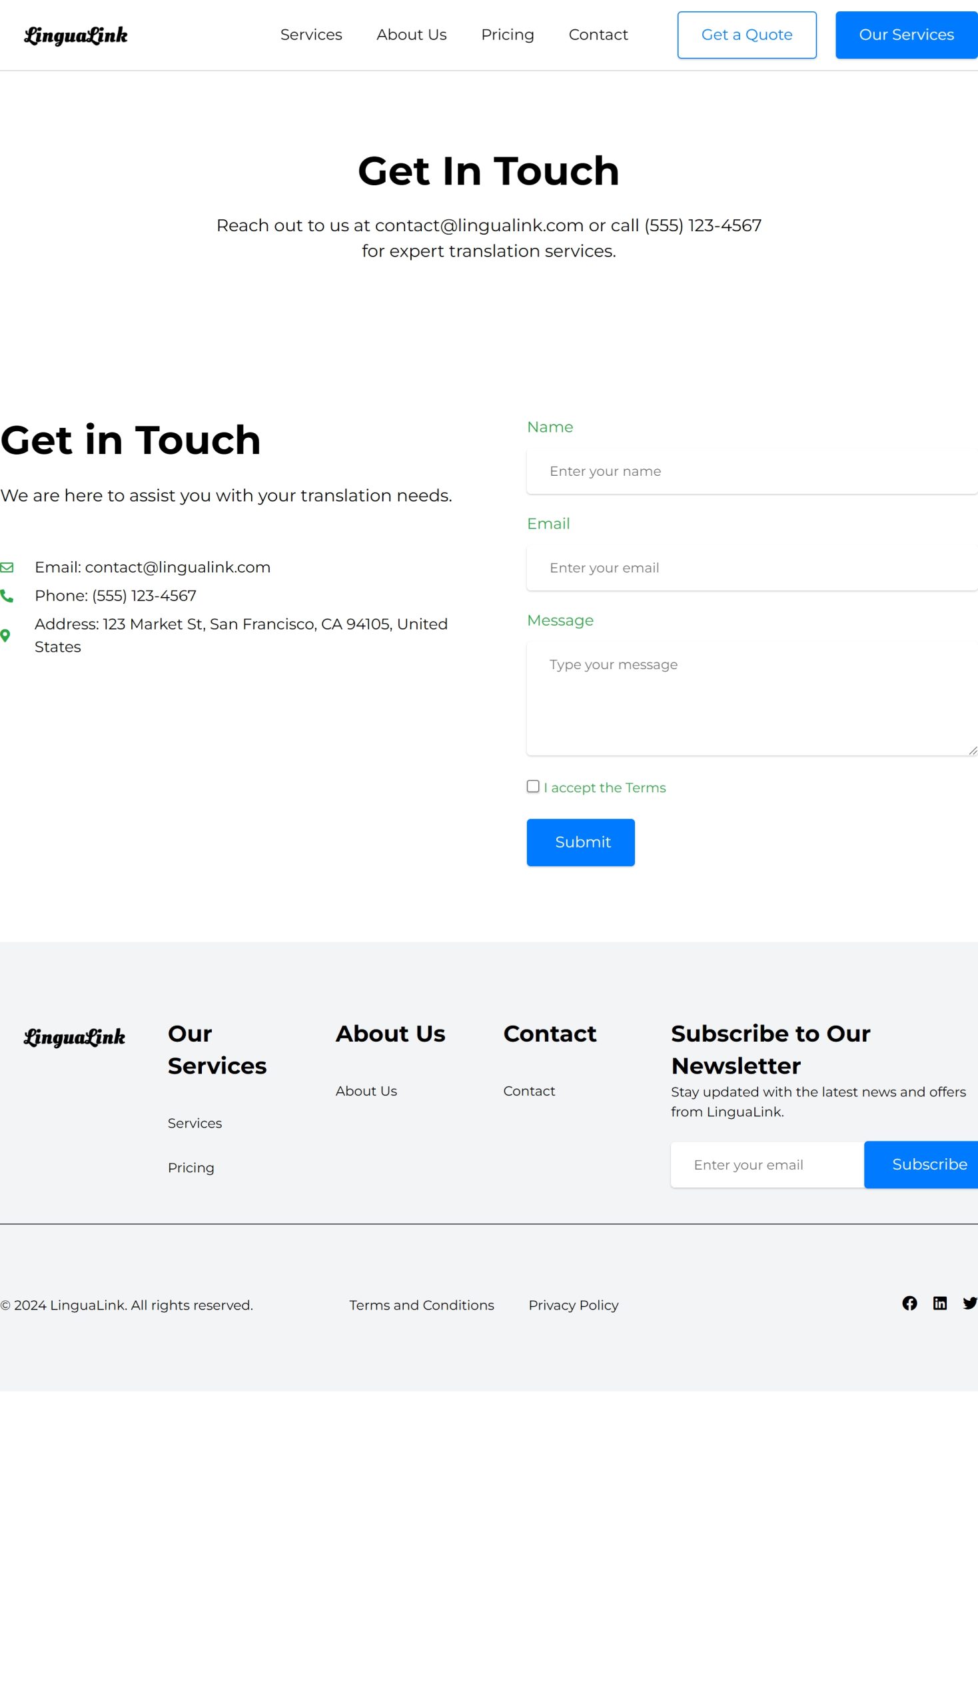This screenshot has width=978, height=1706.
Task: Click the green envelope email icon
Action: pos(7,568)
